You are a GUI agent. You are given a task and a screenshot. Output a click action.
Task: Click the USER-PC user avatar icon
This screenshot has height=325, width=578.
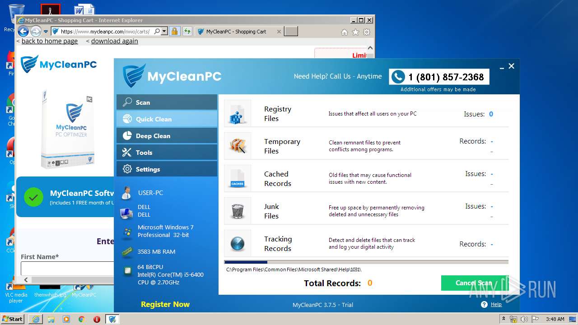click(126, 193)
